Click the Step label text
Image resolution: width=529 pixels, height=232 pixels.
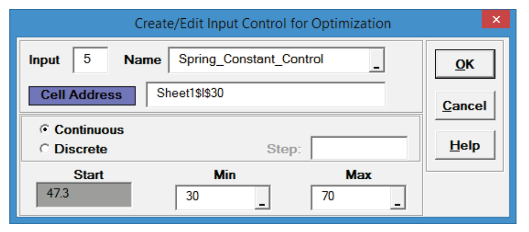point(284,150)
